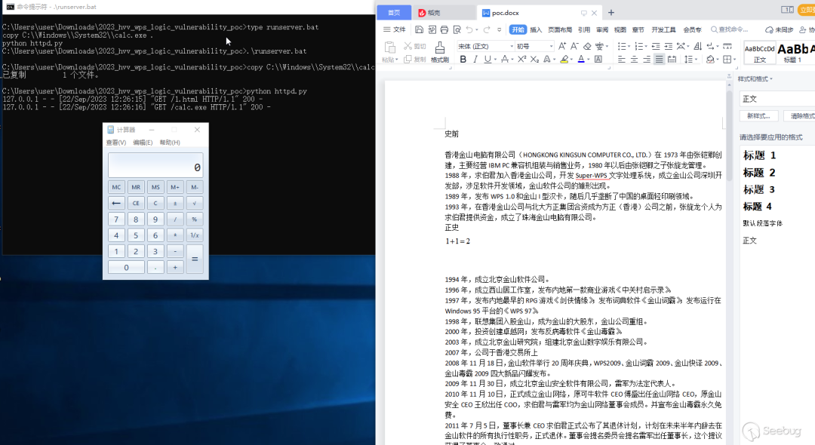Click the Save icon in WPS toolbar

point(419,29)
